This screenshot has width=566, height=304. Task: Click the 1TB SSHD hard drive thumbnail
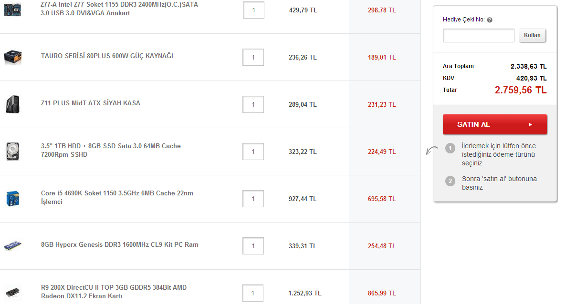[x=12, y=152]
